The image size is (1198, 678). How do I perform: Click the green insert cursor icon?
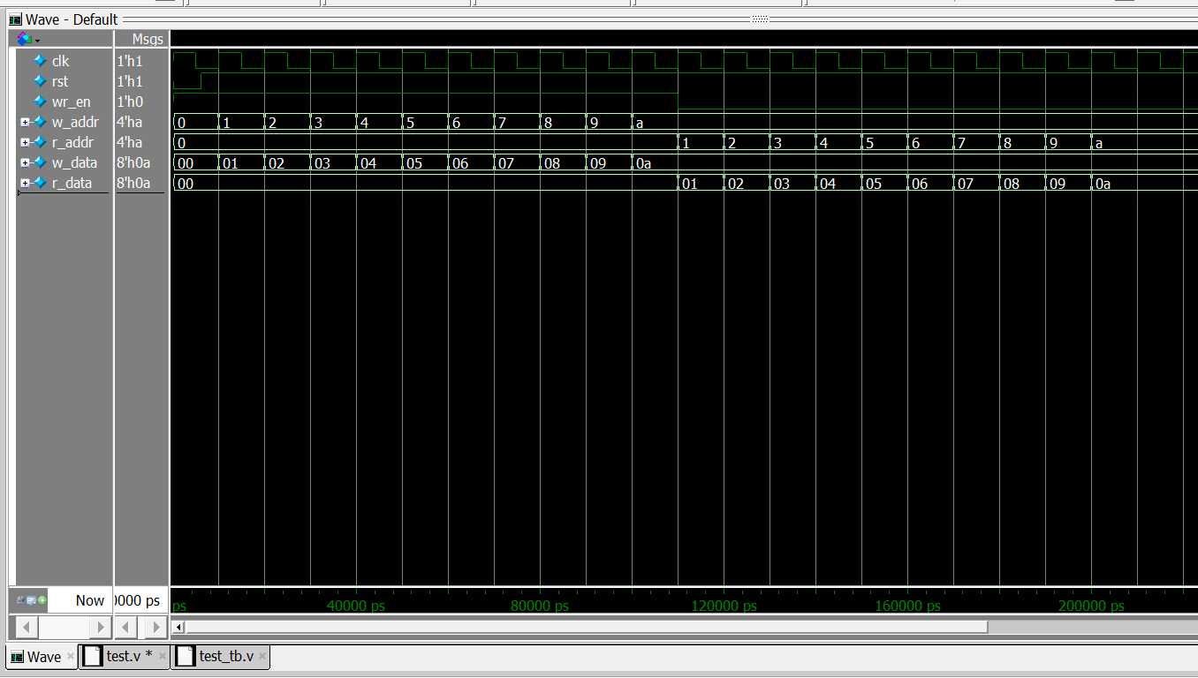pos(42,600)
